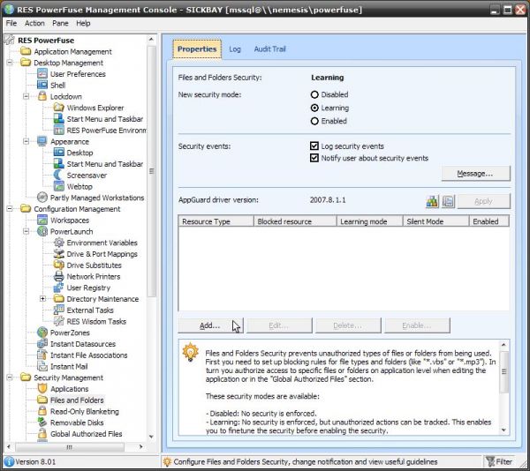
Task: Collapse the Desktop Management tree node
Action: tap(10, 63)
